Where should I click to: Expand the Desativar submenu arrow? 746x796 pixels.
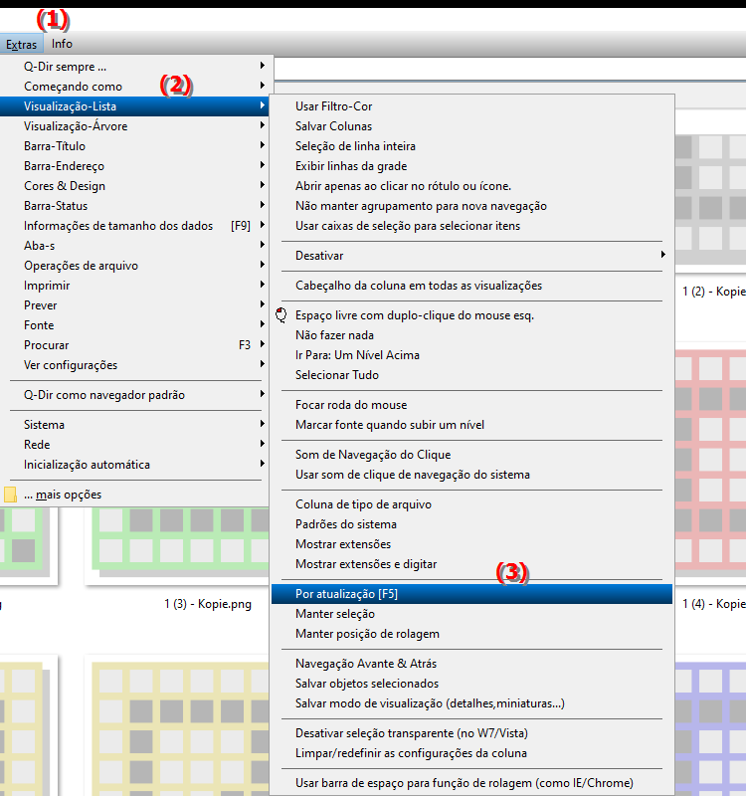tap(662, 255)
